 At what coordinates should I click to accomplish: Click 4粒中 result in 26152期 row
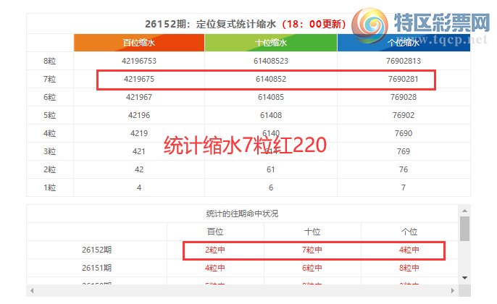pyautogui.click(x=409, y=250)
